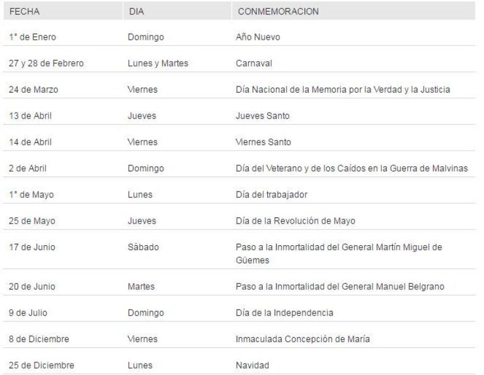Select the Carnaval cell
The image size is (484, 375).
(254, 63)
